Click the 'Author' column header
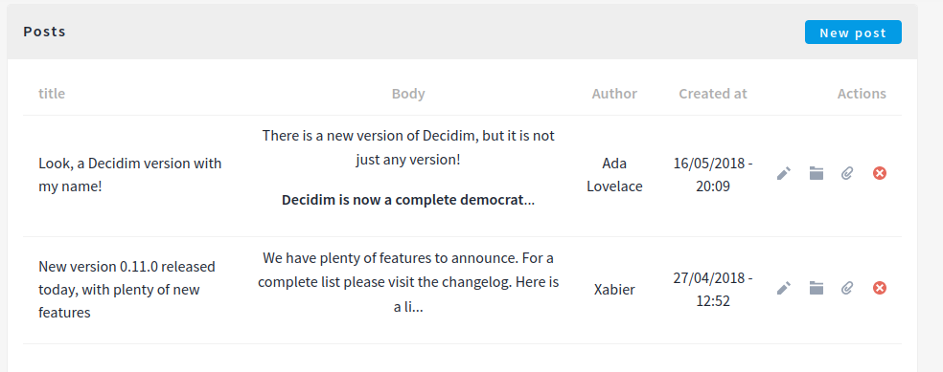Viewport: 943px width, 372px height. [x=614, y=94]
